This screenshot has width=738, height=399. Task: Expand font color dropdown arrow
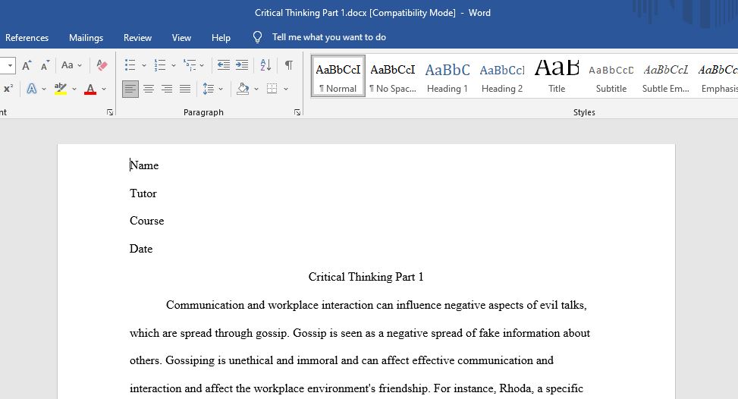tap(104, 89)
